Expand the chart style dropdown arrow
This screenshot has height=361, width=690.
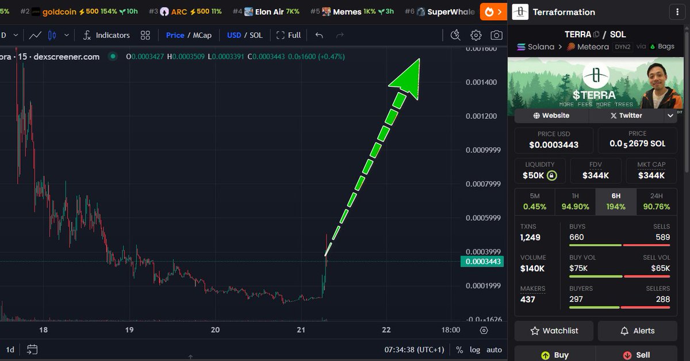67,35
